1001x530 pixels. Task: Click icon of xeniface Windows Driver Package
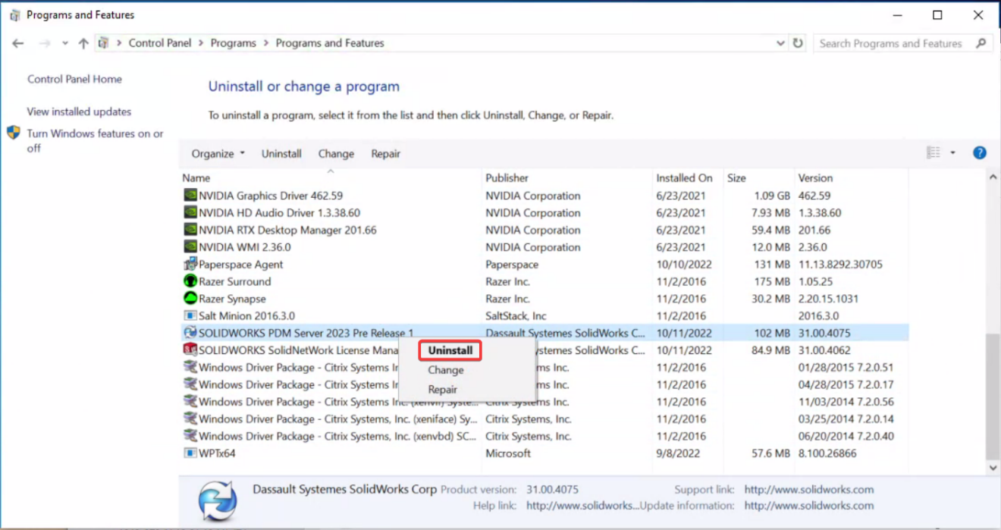190,419
